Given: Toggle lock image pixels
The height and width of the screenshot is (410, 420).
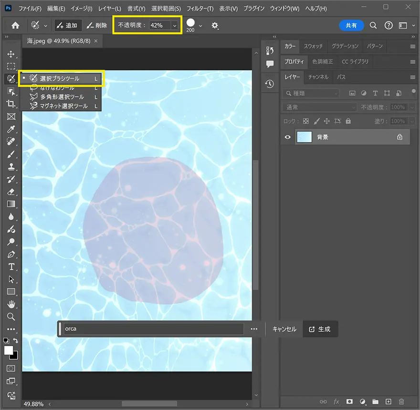Looking at the screenshot, I should point(316,121).
